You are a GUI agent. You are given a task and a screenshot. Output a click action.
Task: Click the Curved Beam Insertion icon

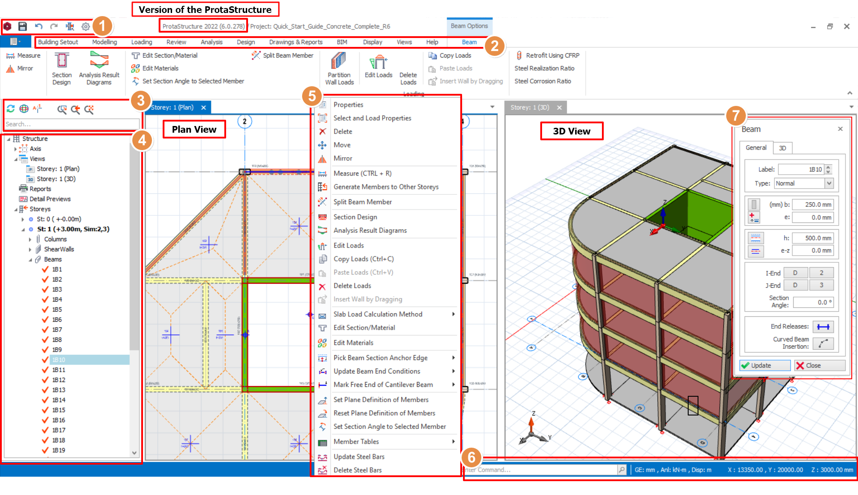823,343
